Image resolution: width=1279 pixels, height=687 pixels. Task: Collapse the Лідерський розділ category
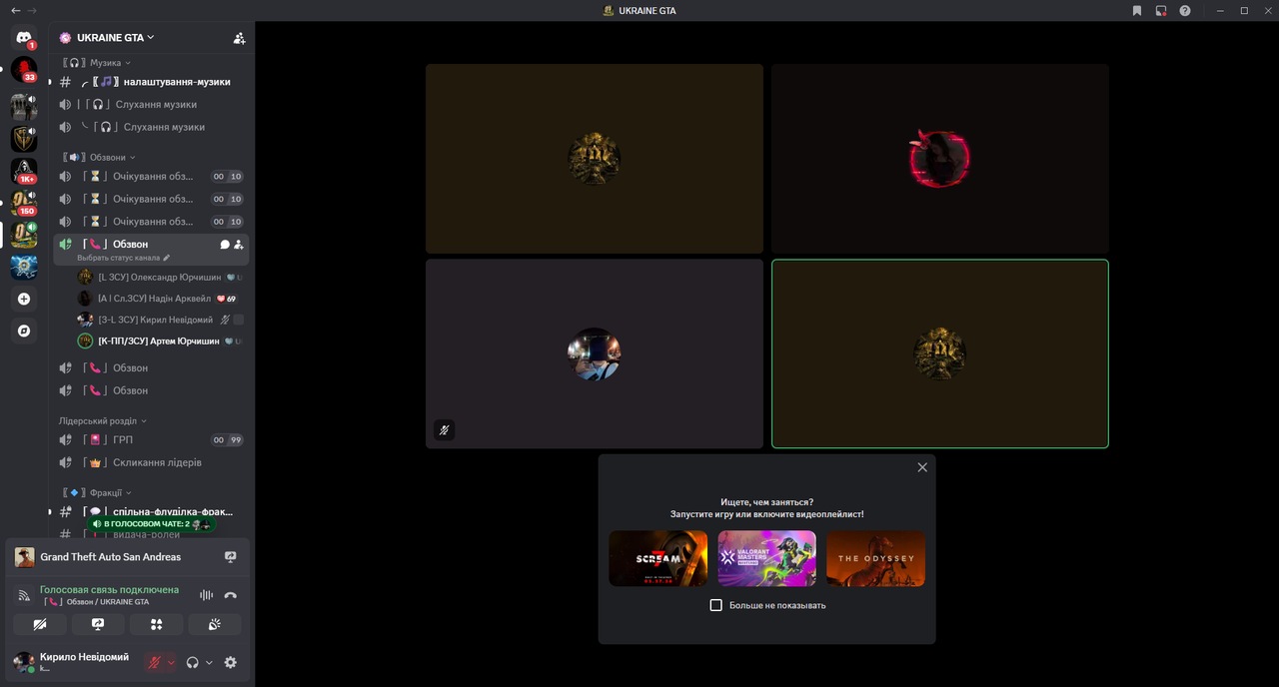(x=102, y=421)
